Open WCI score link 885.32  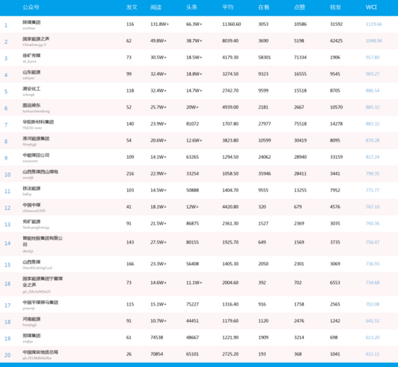click(373, 107)
